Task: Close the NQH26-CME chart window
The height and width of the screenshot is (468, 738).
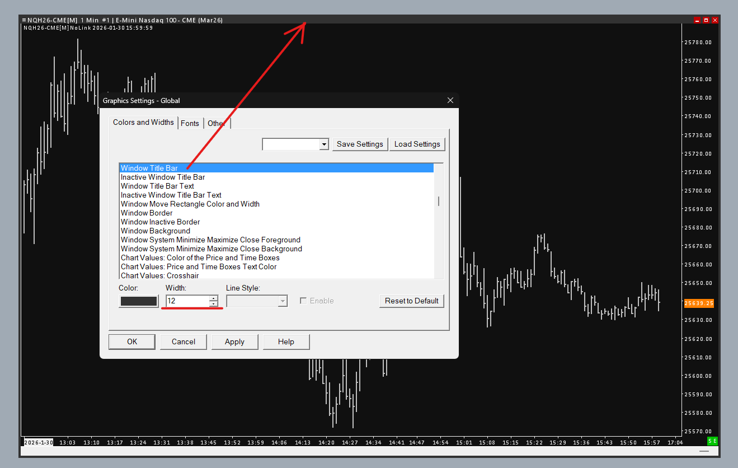Action: tap(715, 20)
